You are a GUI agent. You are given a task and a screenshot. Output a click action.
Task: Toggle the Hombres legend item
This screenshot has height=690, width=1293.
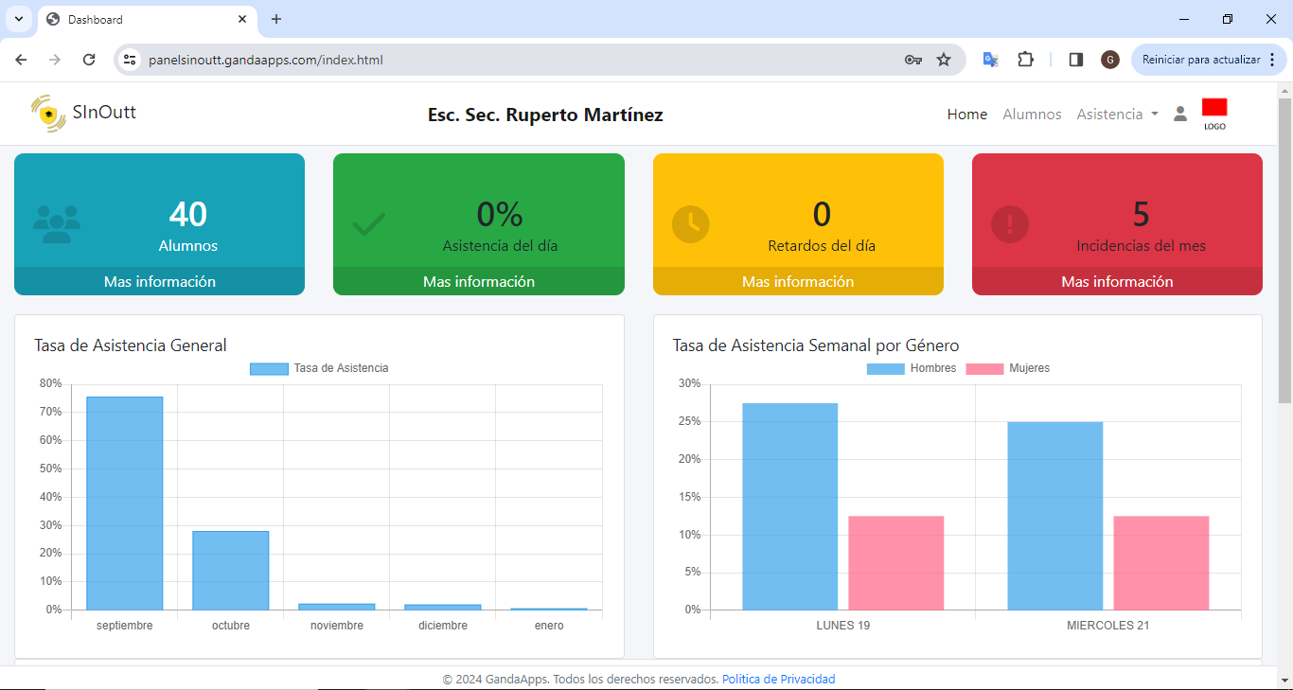(912, 368)
